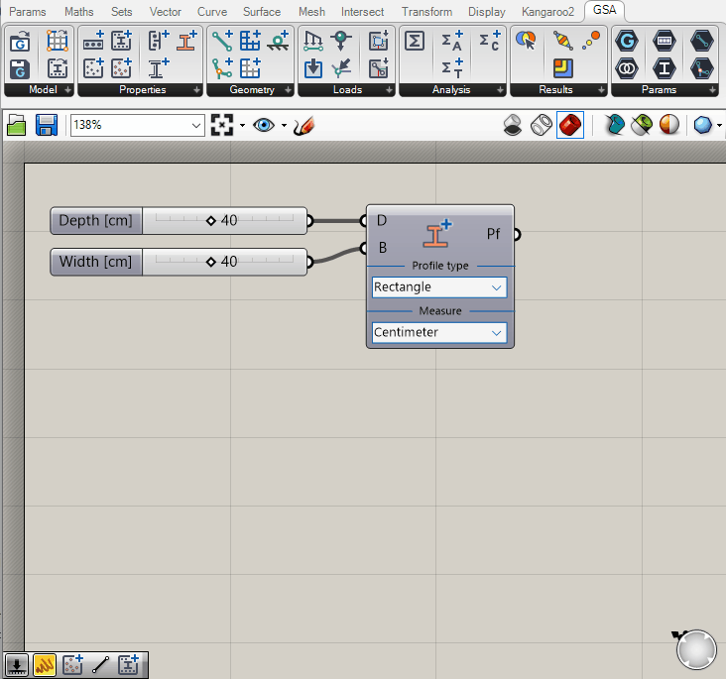Toggle the red shaded preview mode
This screenshot has width=726, height=679.
(x=570, y=126)
